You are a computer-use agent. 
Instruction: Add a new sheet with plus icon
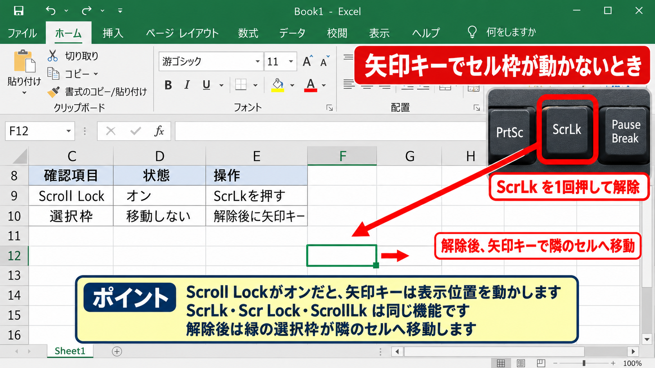pos(117,351)
